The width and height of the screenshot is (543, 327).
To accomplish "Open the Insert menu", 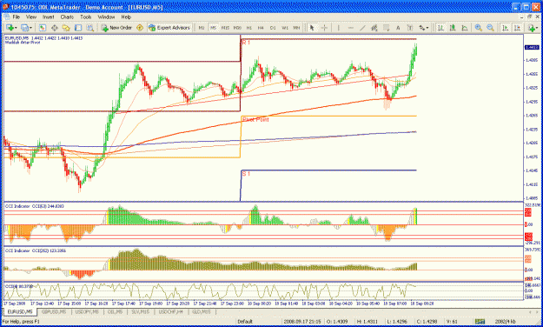I will click(x=48, y=17).
